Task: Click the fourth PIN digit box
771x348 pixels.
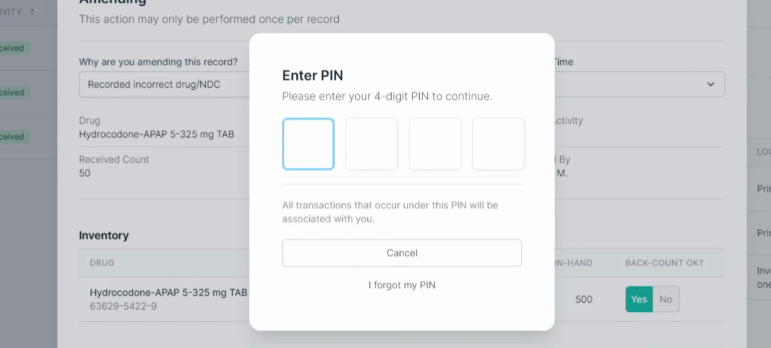Action: [498, 144]
